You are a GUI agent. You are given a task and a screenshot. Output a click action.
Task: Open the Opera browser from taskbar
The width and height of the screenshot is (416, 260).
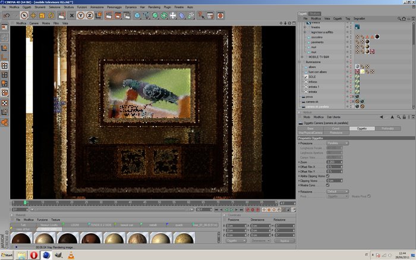pos(34,255)
